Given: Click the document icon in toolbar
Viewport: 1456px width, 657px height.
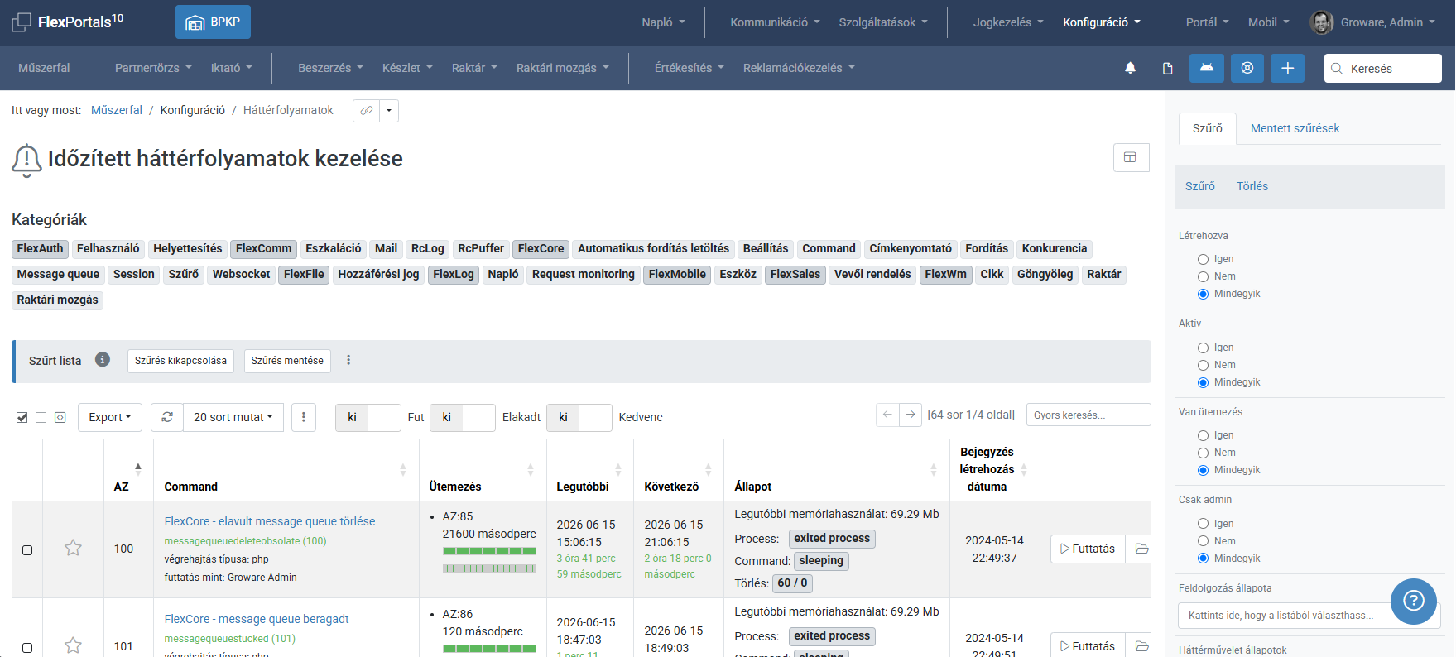Looking at the screenshot, I should (x=1167, y=68).
